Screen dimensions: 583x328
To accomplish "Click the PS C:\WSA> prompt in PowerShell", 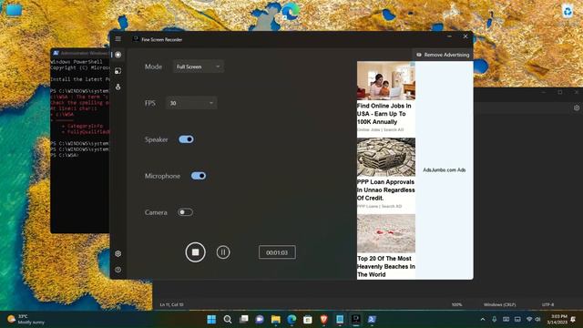I will click(x=65, y=155).
